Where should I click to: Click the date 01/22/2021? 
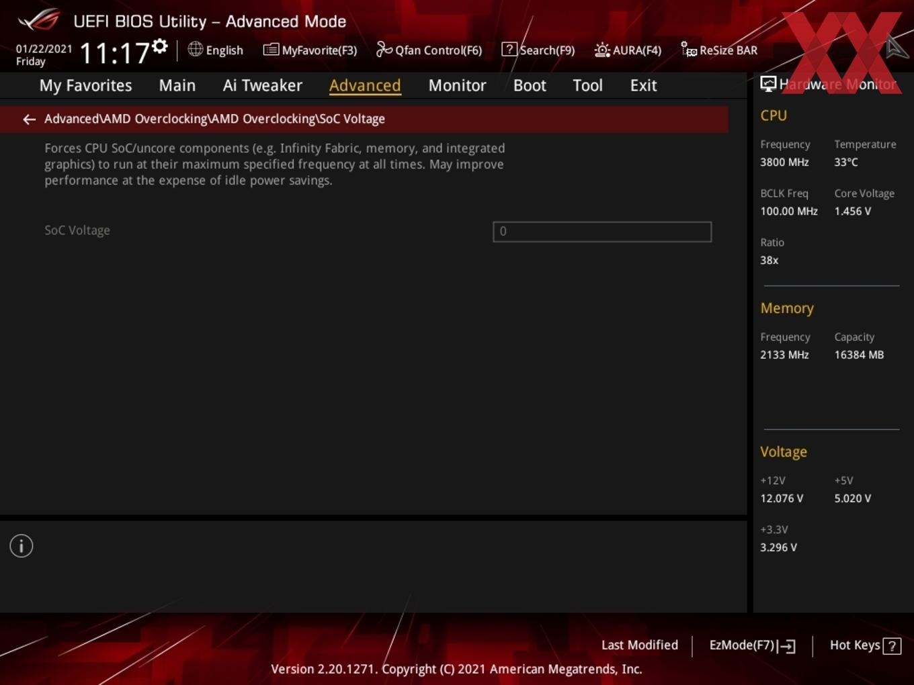(44, 49)
